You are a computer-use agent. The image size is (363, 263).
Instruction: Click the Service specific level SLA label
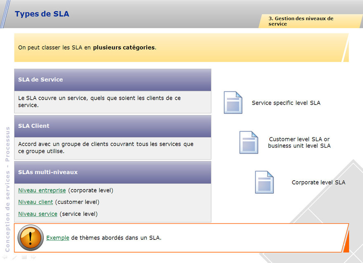pos(286,103)
